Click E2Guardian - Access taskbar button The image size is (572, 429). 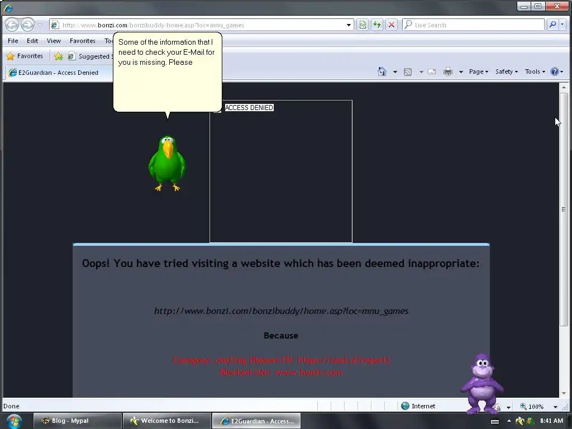(256, 421)
